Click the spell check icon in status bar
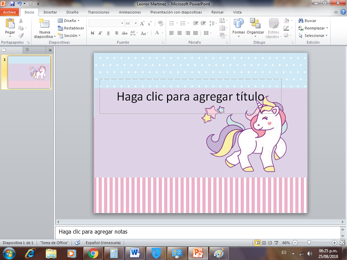The width and height of the screenshot is (347, 260). 77,243
